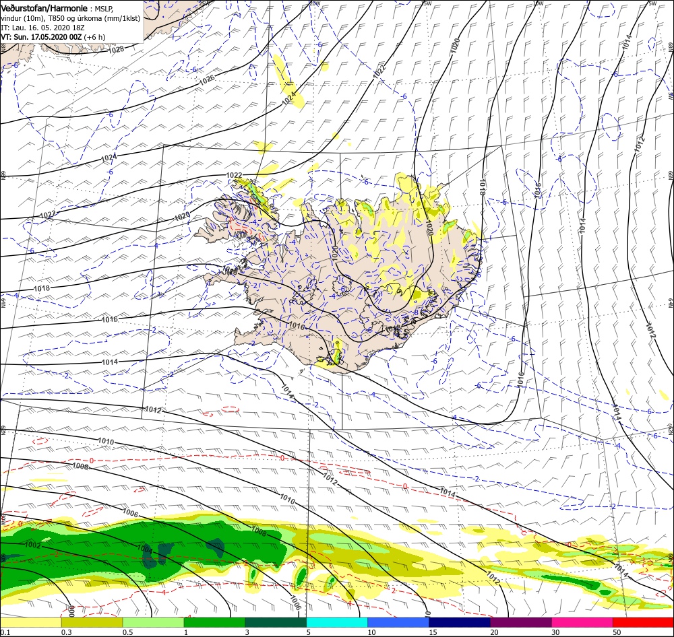674x637 pixels.
Task: Click the '1004' isobar label
Action: coord(144,549)
